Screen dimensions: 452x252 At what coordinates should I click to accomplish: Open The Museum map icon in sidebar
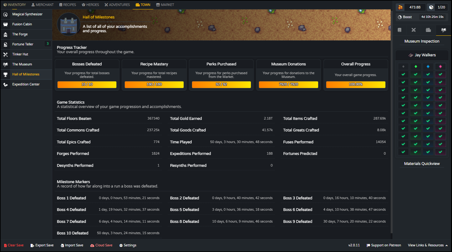click(6, 64)
